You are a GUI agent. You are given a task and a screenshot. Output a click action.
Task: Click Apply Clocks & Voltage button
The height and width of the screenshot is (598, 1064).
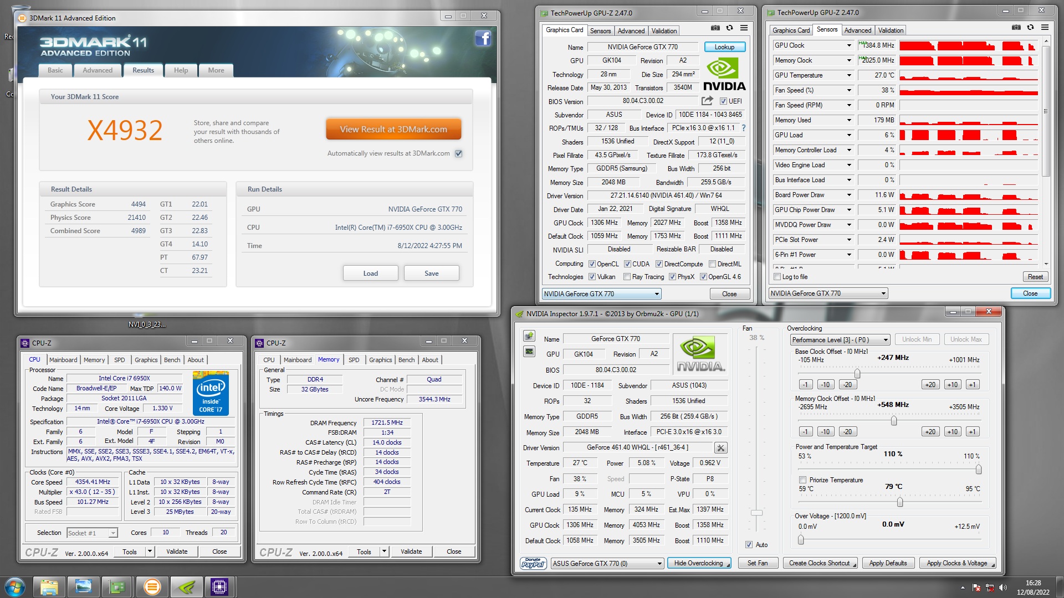click(957, 563)
